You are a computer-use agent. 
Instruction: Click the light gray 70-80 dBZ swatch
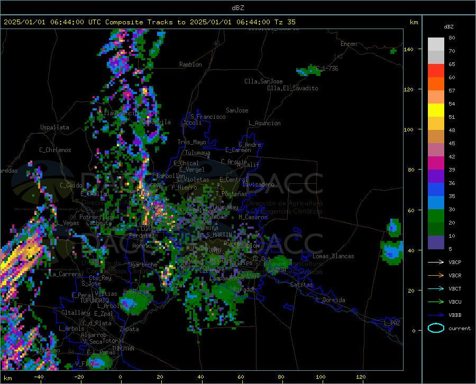(x=436, y=44)
